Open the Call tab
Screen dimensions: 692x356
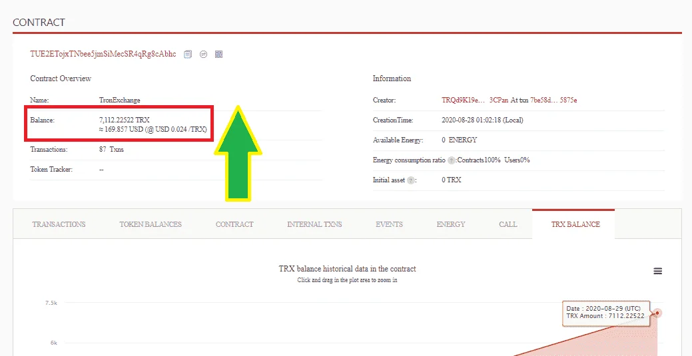[x=508, y=224]
